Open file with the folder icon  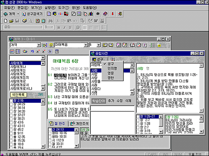(x=11, y=21)
